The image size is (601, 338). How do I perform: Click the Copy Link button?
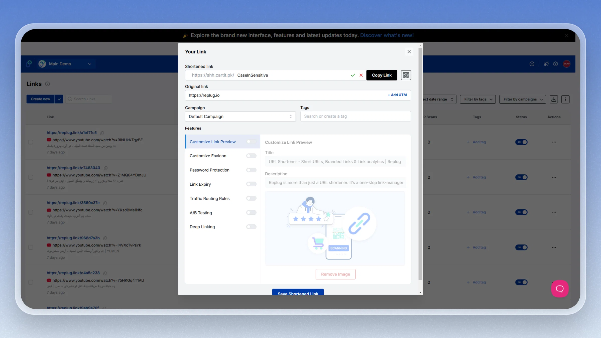pyautogui.click(x=382, y=75)
